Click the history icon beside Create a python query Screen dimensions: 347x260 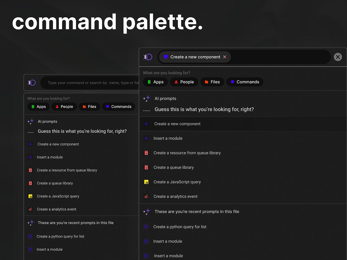click(x=146, y=227)
